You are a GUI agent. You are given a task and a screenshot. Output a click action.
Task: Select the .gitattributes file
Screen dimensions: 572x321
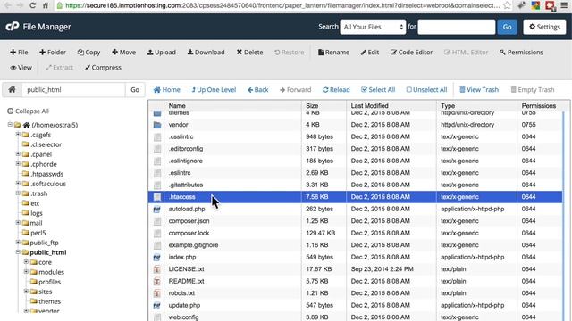pyautogui.click(x=186, y=185)
